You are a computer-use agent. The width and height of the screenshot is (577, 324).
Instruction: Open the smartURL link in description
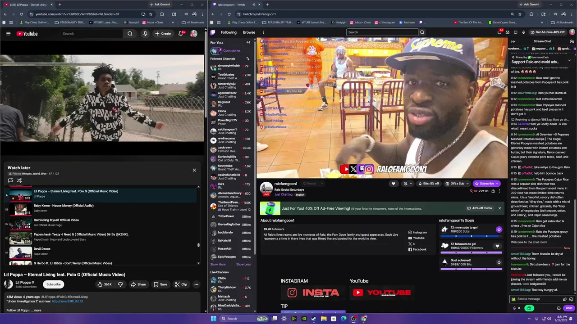(67, 301)
